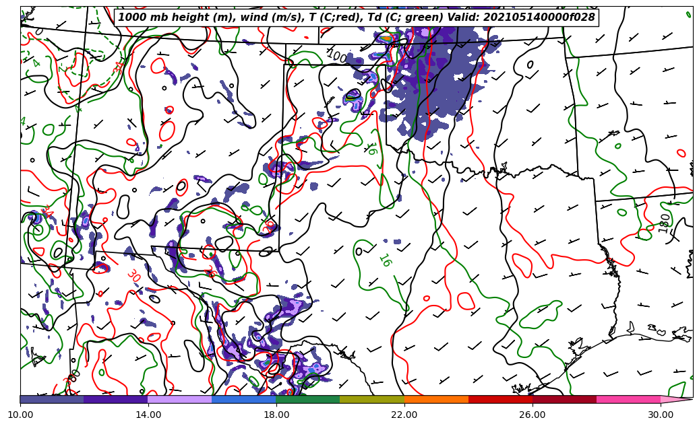Click the dark purple 12–14 colorbar segment
The width and height of the screenshot is (699, 426).
pyautogui.click(x=116, y=399)
